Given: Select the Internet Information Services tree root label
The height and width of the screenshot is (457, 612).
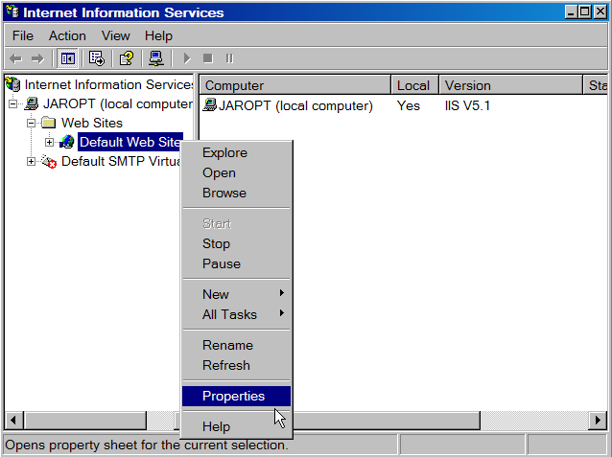Looking at the screenshot, I should coord(108,84).
